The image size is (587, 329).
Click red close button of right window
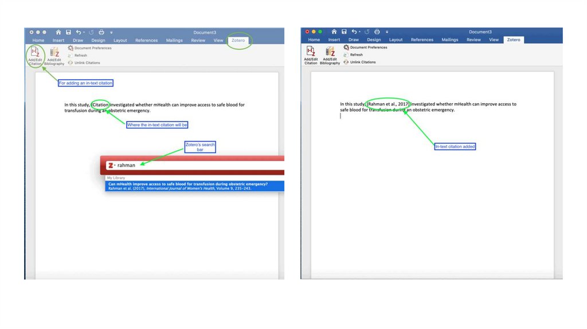tap(307, 32)
